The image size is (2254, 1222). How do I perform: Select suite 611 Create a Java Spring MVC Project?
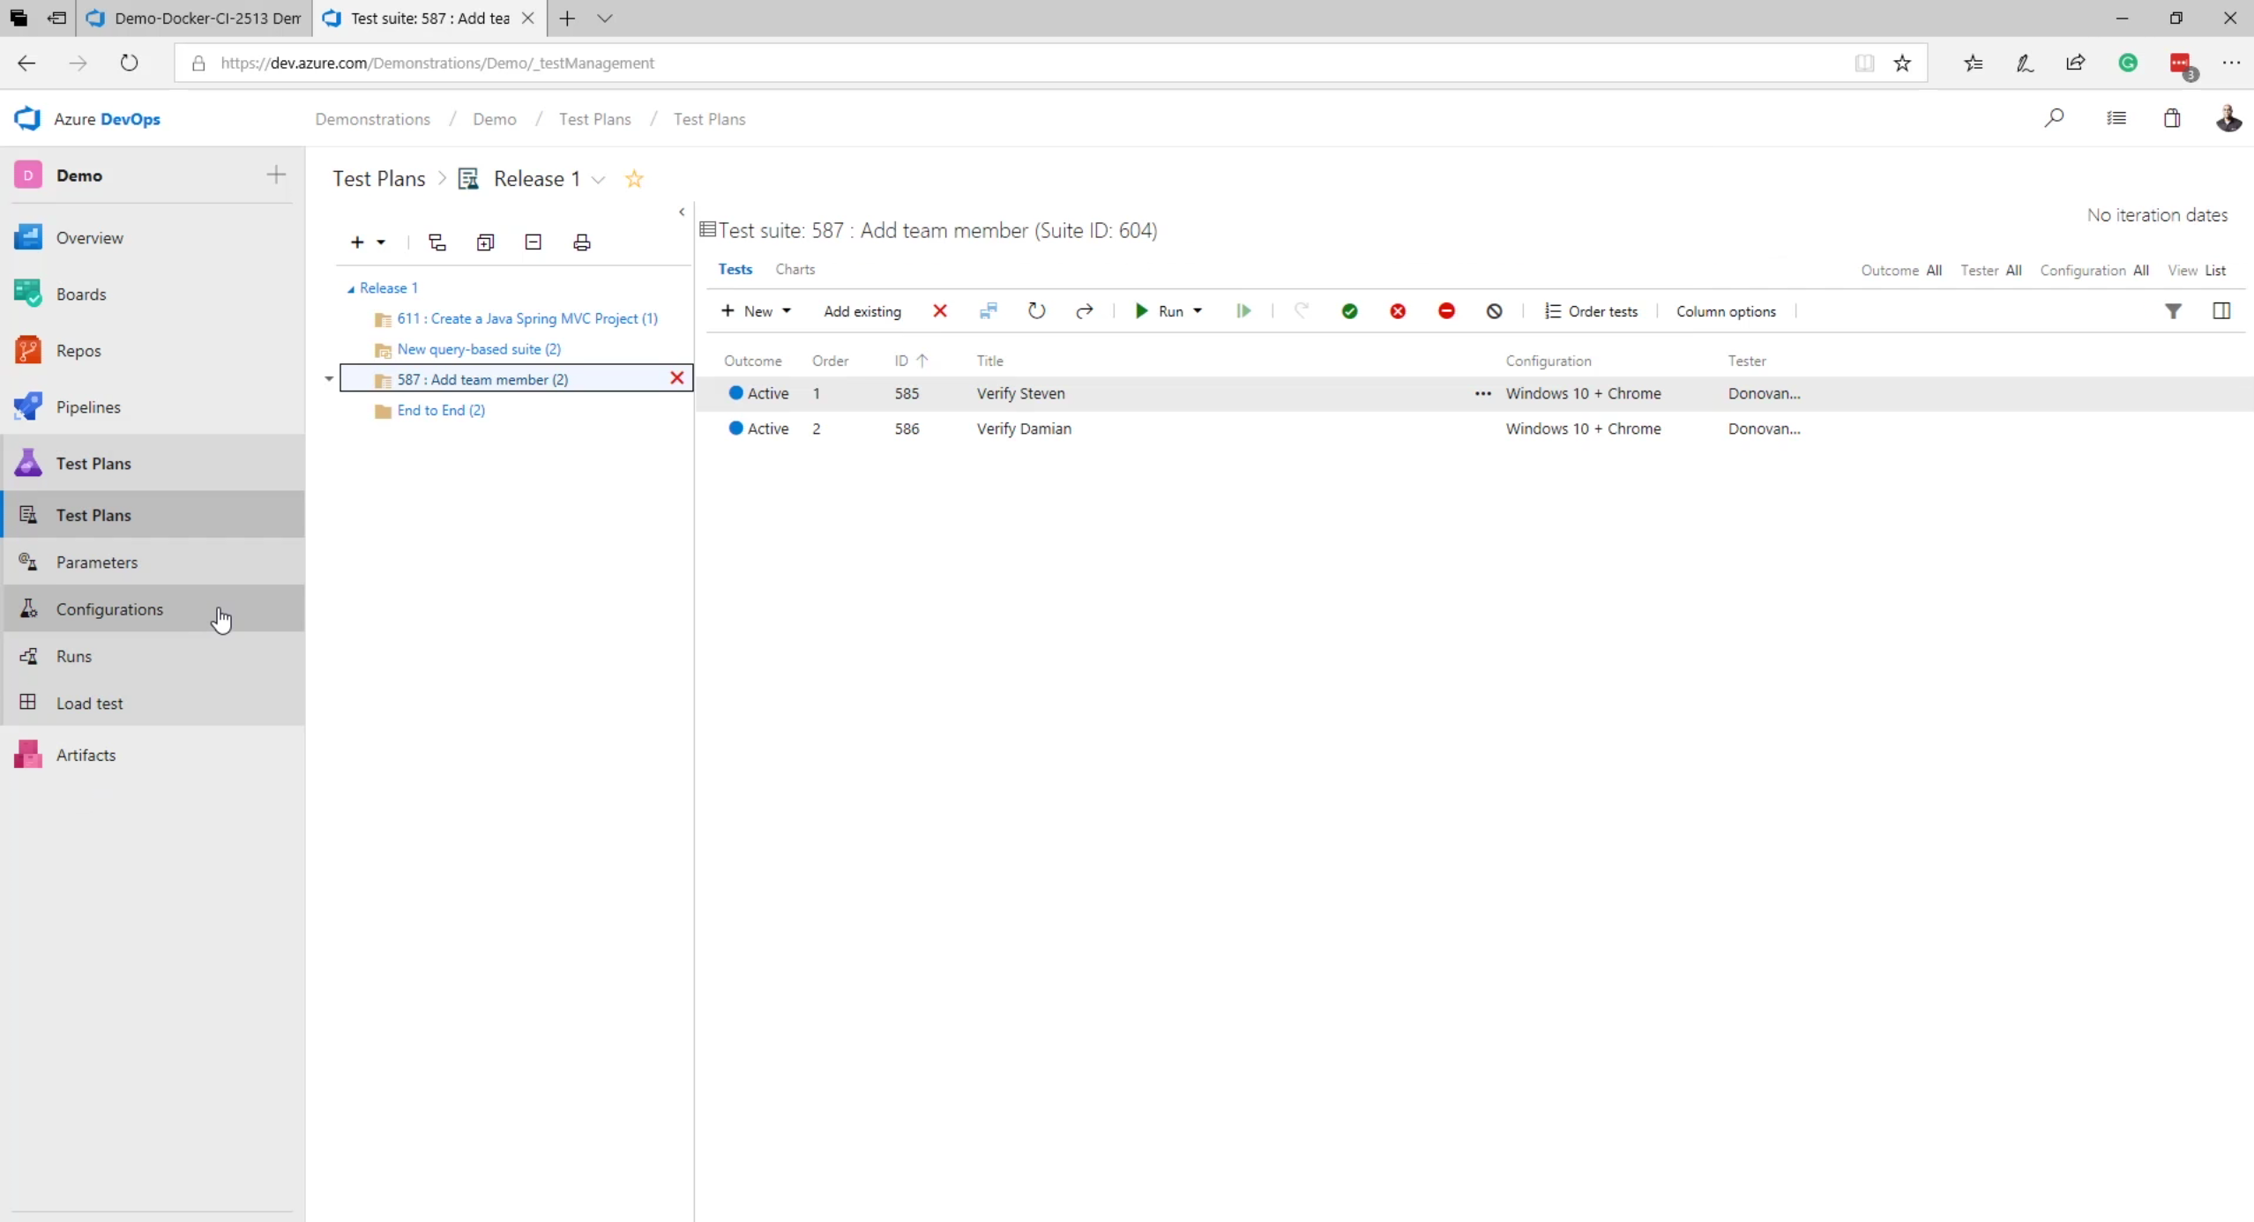pos(527,318)
